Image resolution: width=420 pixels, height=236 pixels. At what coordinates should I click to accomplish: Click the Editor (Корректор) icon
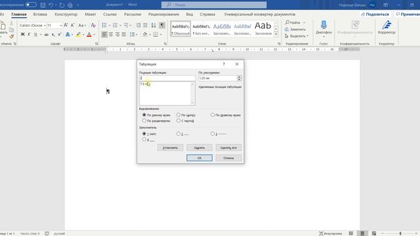[x=387, y=25]
